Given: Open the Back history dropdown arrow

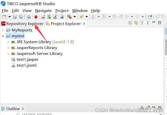Looking at the screenshot, I should (132, 17).
